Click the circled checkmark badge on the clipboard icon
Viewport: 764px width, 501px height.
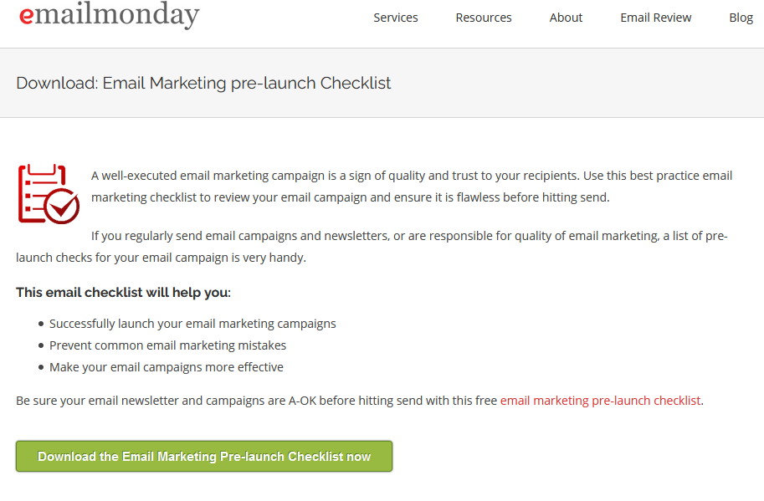click(62, 206)
